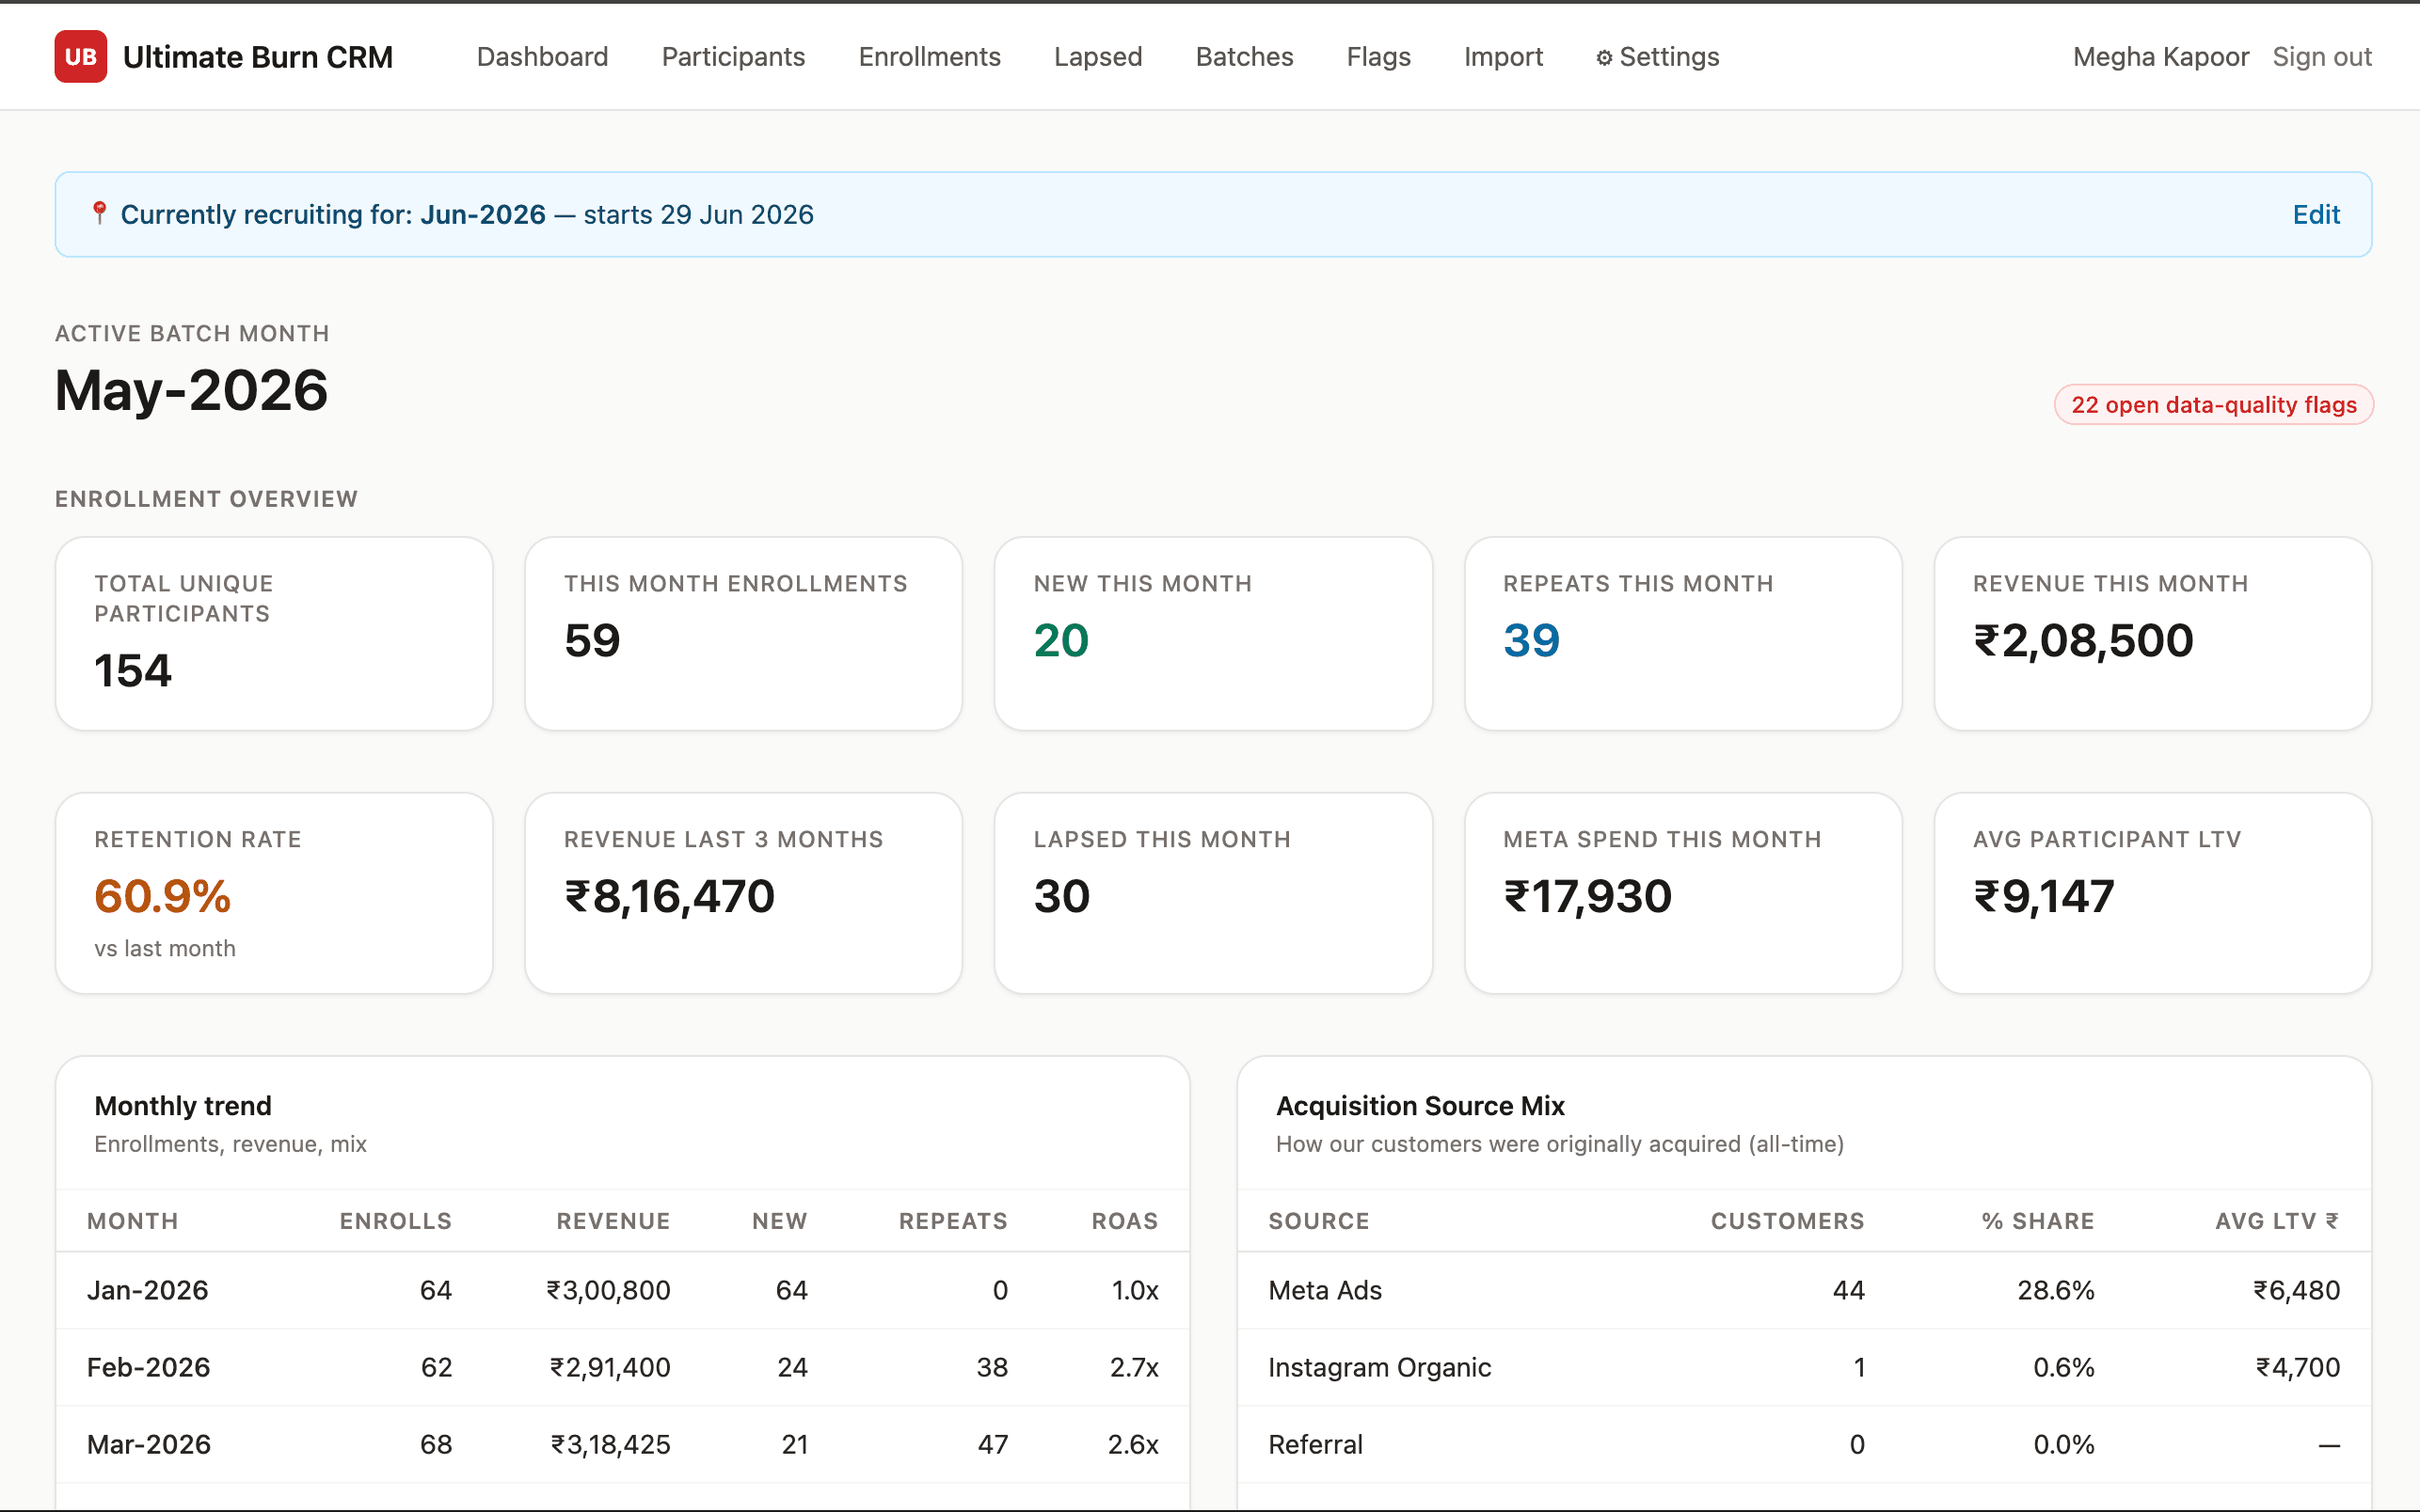This screenshot has height=1512, width=2420.
Task: Select the Meta Ads source row
Action: tap(1804, 1290)
